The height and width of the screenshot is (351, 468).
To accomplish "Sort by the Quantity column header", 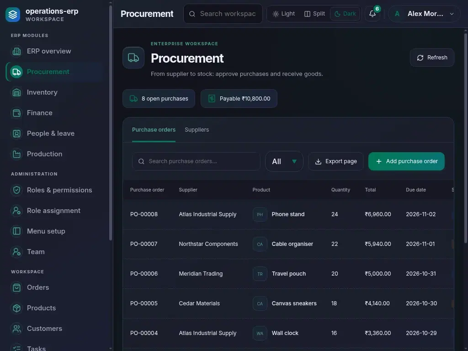I will tap(340, 190).
